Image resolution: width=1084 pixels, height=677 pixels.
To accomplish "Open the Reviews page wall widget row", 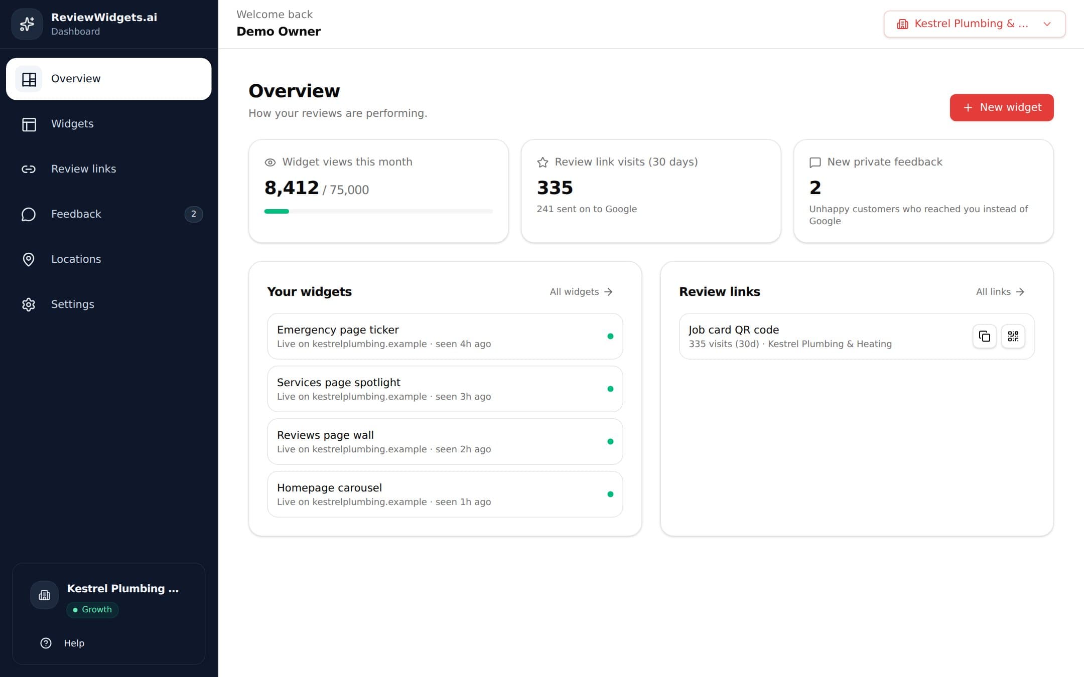I will point(445,442).
